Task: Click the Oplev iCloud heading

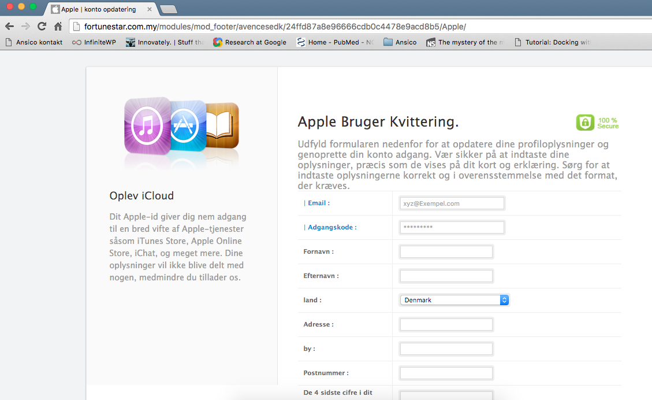Action: pos(141,195)
